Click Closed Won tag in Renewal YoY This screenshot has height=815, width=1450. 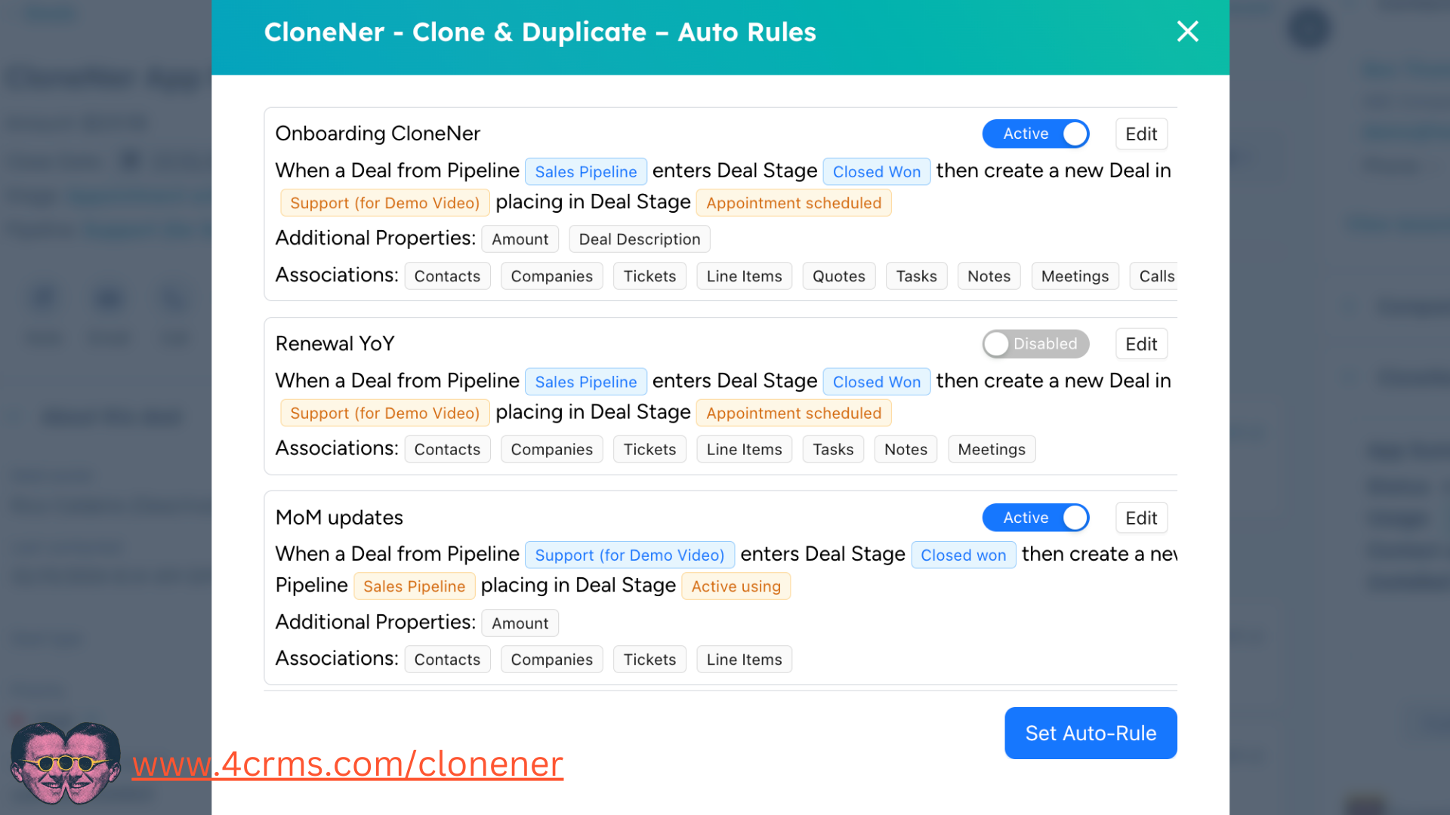(876, 382)
